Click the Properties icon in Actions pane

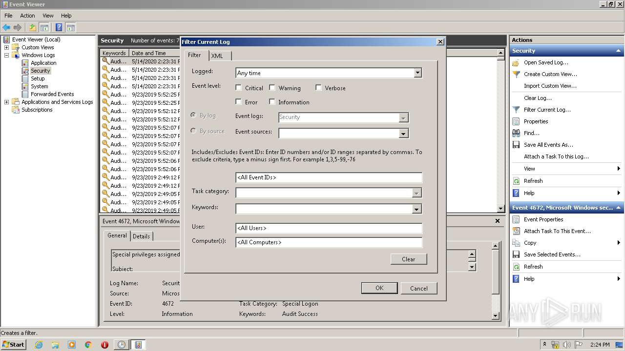tap(516, 121)
